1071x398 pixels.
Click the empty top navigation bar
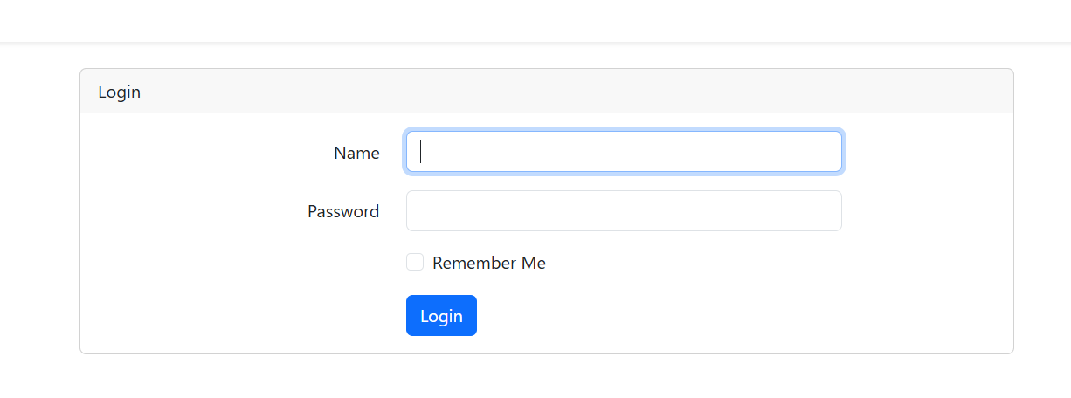(535, 21)
